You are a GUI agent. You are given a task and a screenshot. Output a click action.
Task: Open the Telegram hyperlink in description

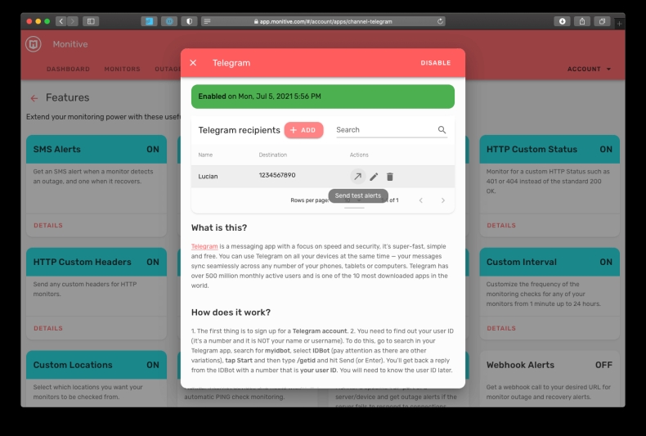[x=204, y=246]
